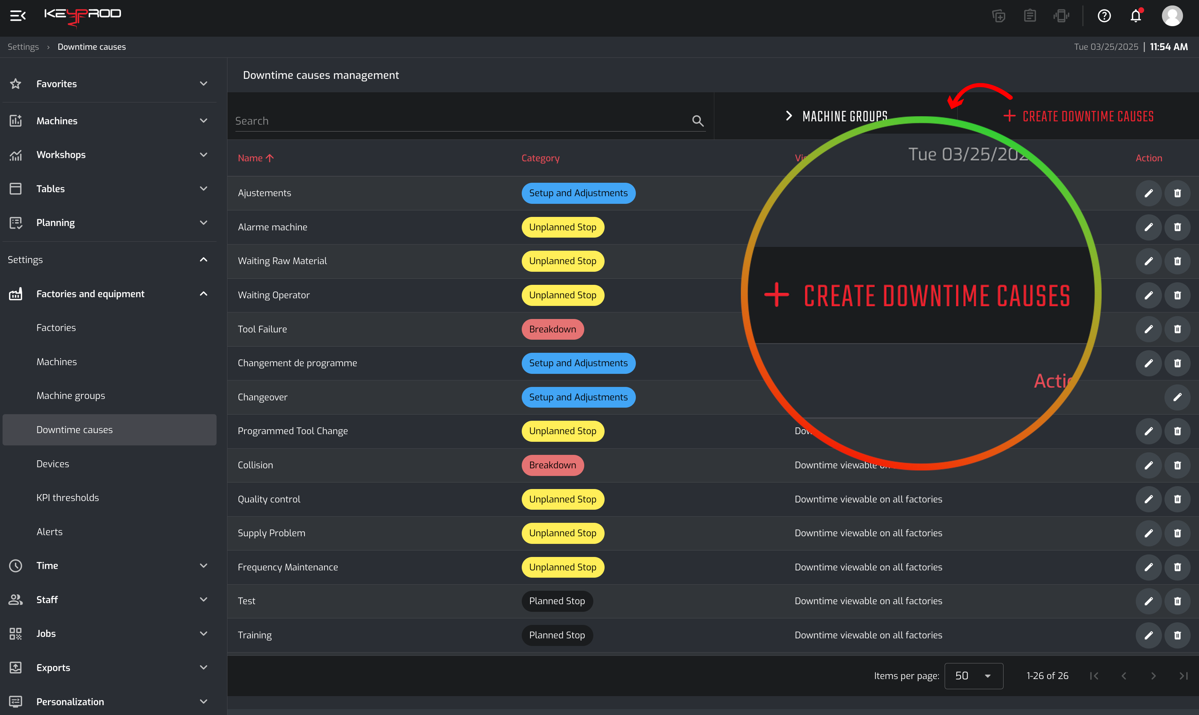This screenshot has height=715, width=1199.
Task: Expand the Planning section
Action: click(109, 223)
